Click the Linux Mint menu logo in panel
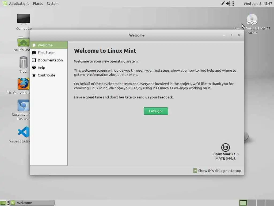This screenshot has height=206, width=274. tap(5, 3)
